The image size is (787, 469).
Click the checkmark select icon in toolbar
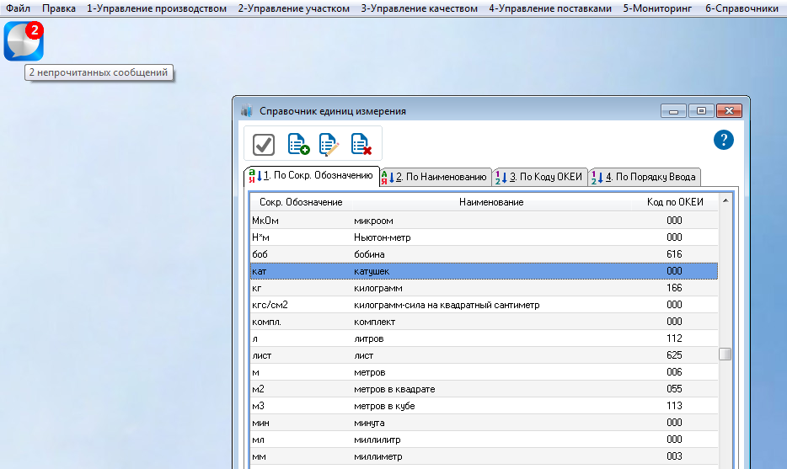pyautogui.click(x=264, y=144)
